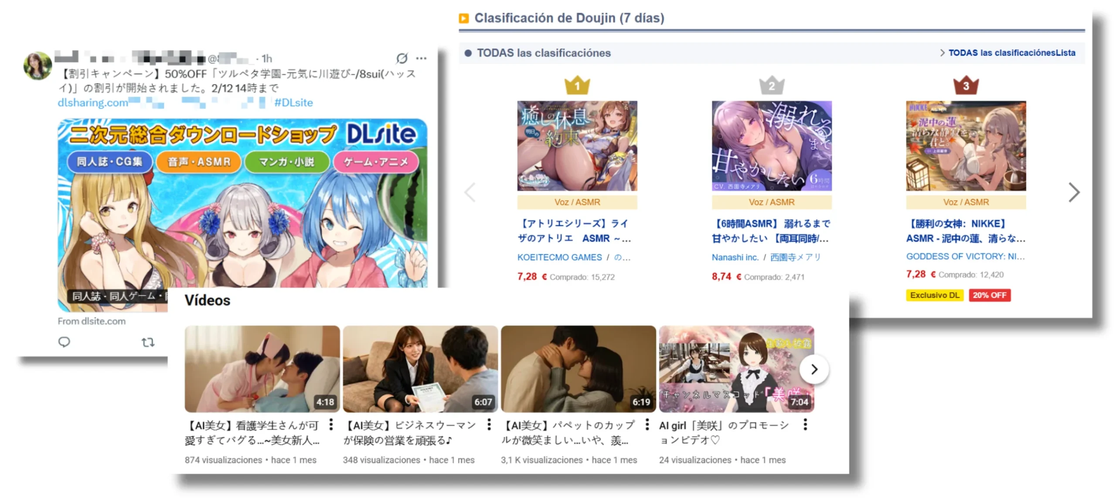The height and width of the screenshot is (498, 1116).
Task: Open options menu for ペットのカップル video
Action: point(647,424)
